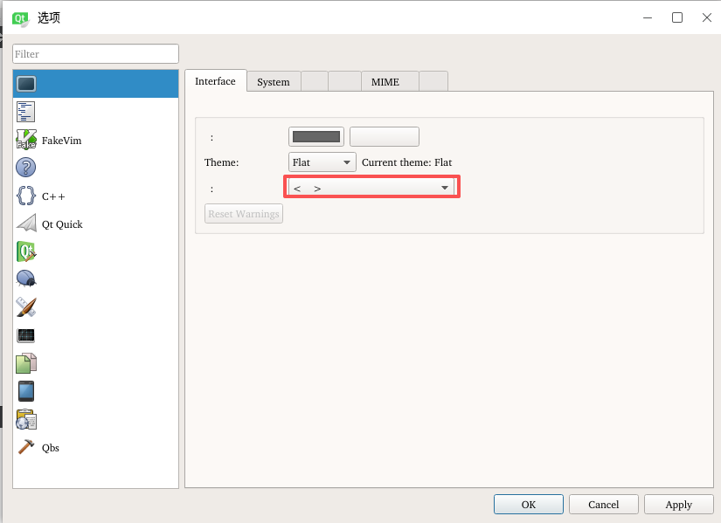
Task: Switch to the System tab
Action: [x=274, y=82]
